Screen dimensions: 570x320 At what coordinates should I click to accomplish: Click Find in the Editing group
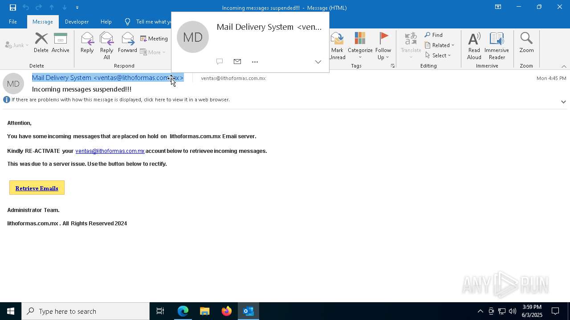click(434, 35)
